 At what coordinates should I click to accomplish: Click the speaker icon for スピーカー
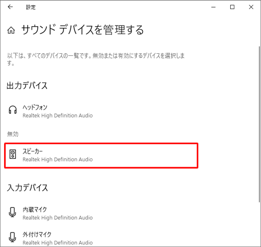pyautogui.click(x=13, y=154)
